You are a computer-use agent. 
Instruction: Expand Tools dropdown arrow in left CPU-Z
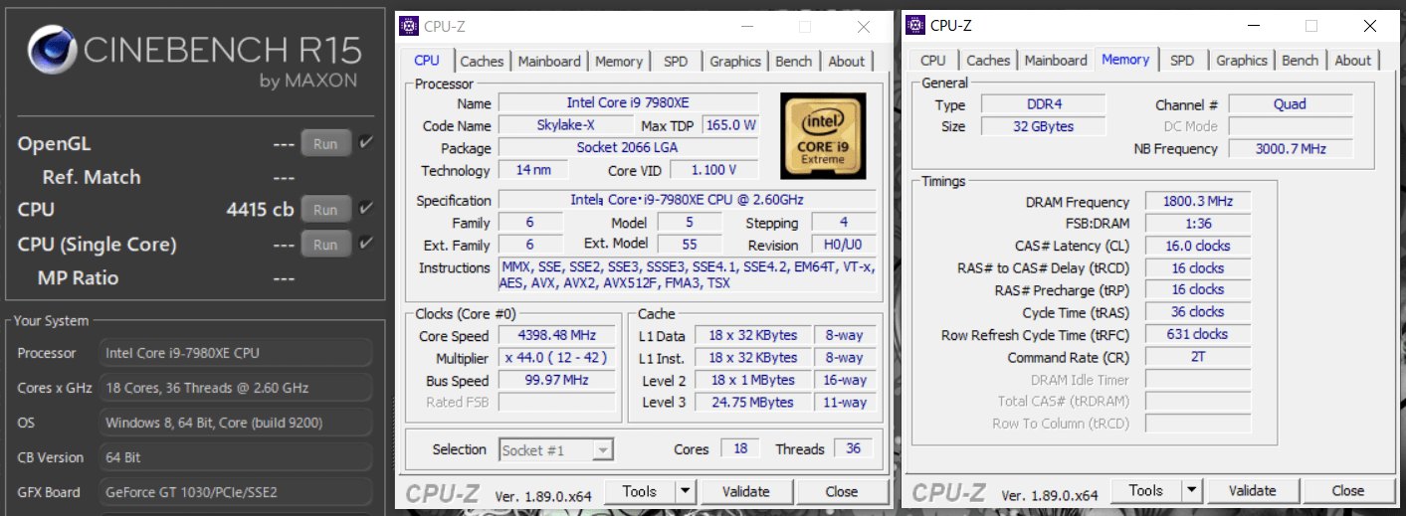click(685, 491)
